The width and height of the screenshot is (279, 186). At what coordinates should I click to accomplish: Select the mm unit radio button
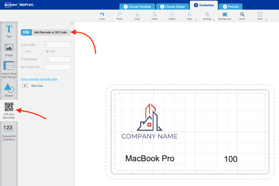23,51
